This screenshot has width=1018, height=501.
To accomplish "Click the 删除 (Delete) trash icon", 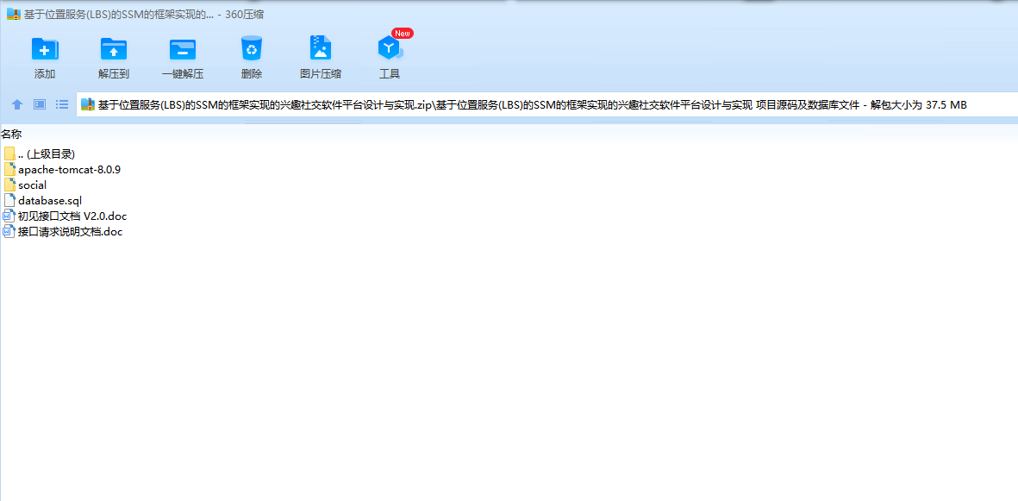I will 251,49.
